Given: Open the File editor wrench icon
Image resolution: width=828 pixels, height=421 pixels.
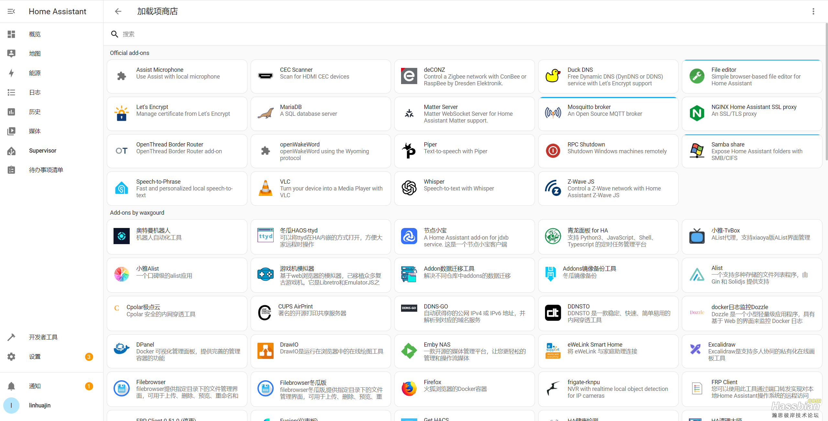Looking at the screenshot, I should pyautogui.click(x=697, y=77).
